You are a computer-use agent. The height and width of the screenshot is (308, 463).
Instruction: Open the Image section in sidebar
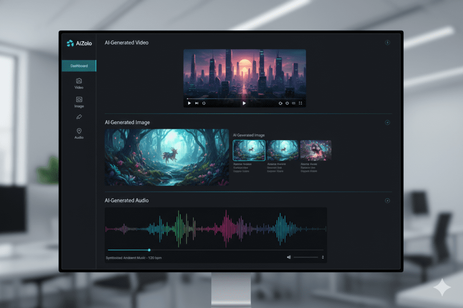pos(79,101)
